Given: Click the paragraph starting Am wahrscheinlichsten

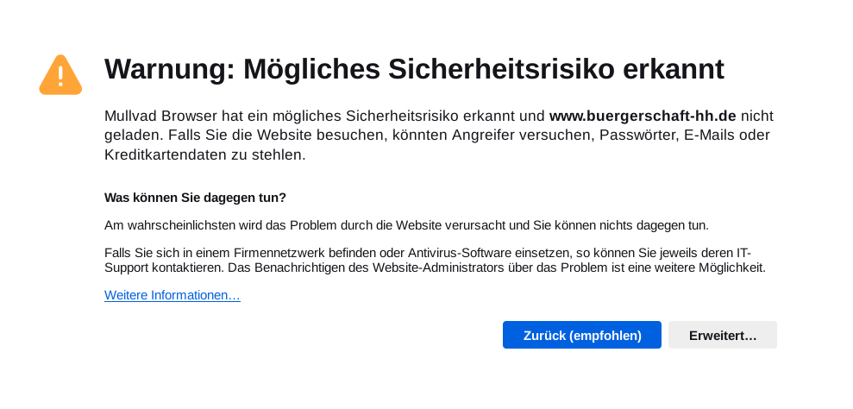Looking at the screenshot, I should (x=406, y=225).
